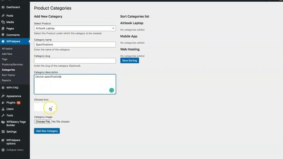Image resolution: width=283 pixels, height=159 pixels.
Task: Go to Sort Topics submenu
Action: 8,75
